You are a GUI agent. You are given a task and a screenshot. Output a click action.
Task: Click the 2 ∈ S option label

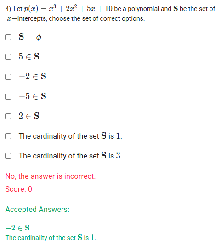click(29, 116)
